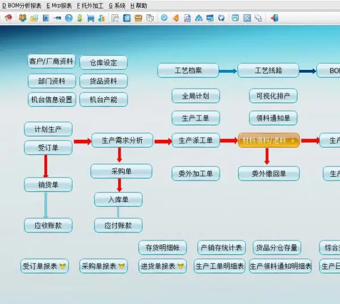Open the D BOM分析报表 menu
Image resolution: width=340 pixels, height=304 pixels.
point(22,6)
